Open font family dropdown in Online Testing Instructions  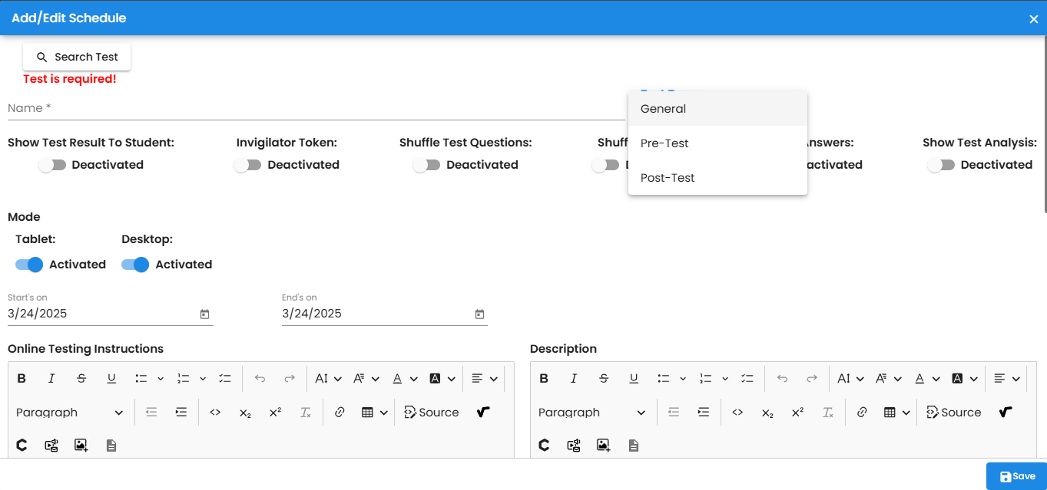click(x=366, y=379)
